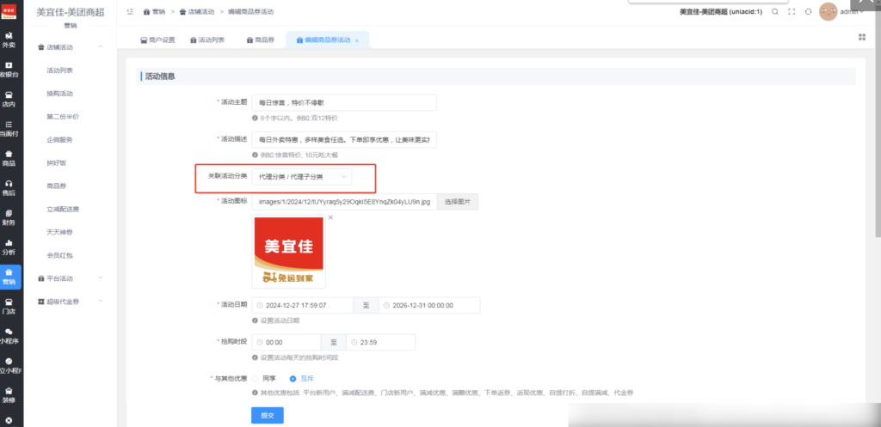Open the 关联活动分类 category dropdown
This screenshot has height=427, width=881.
302,177
